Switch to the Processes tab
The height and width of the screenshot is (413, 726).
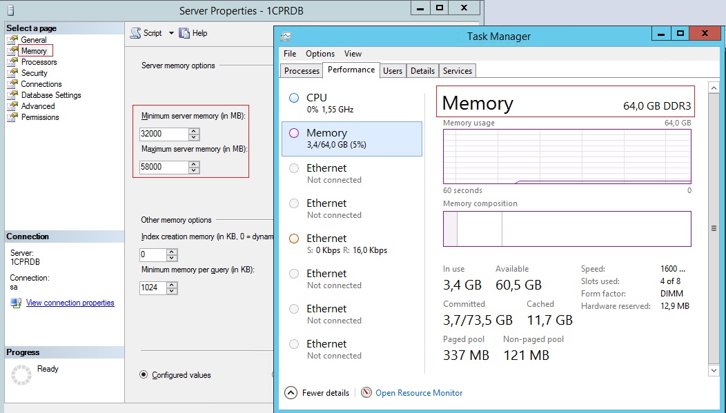(302, 70)
